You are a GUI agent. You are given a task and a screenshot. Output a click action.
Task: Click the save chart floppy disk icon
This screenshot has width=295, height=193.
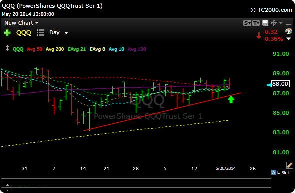click(265, 23)
